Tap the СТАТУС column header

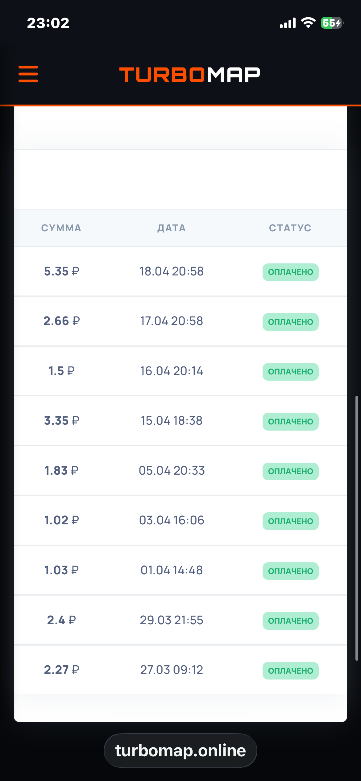(290, 228)
